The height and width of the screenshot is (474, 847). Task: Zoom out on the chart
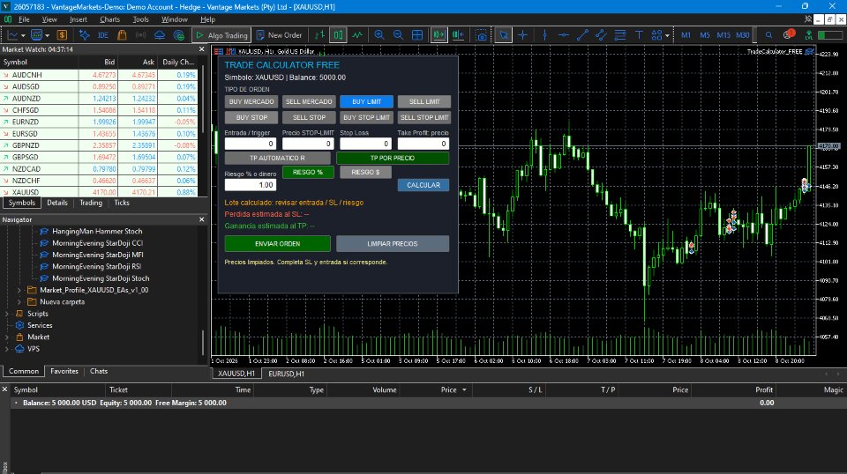click(398, 35)
